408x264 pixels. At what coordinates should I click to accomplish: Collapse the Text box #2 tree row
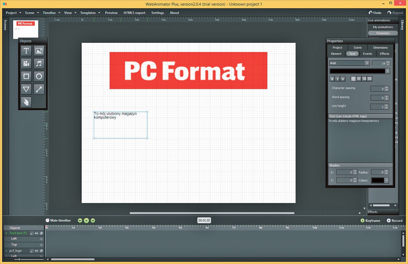6,233
